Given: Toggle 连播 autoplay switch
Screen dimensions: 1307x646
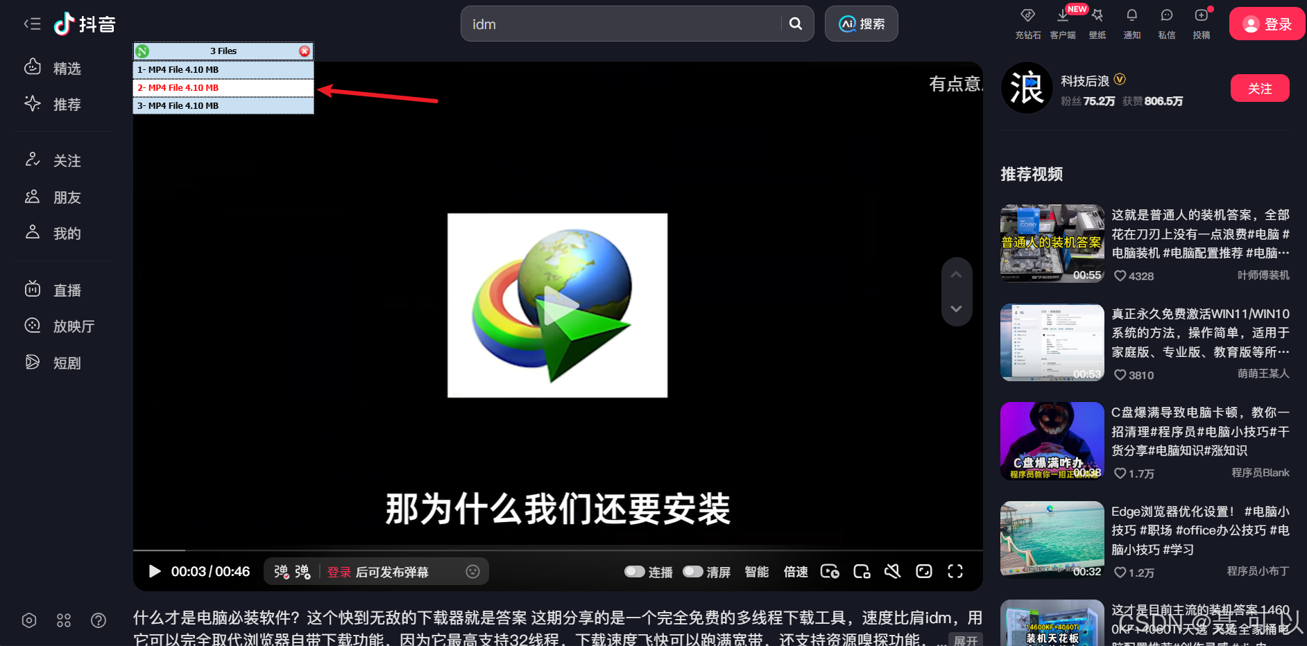Looking at the screenshot, I should pos(635,572).
